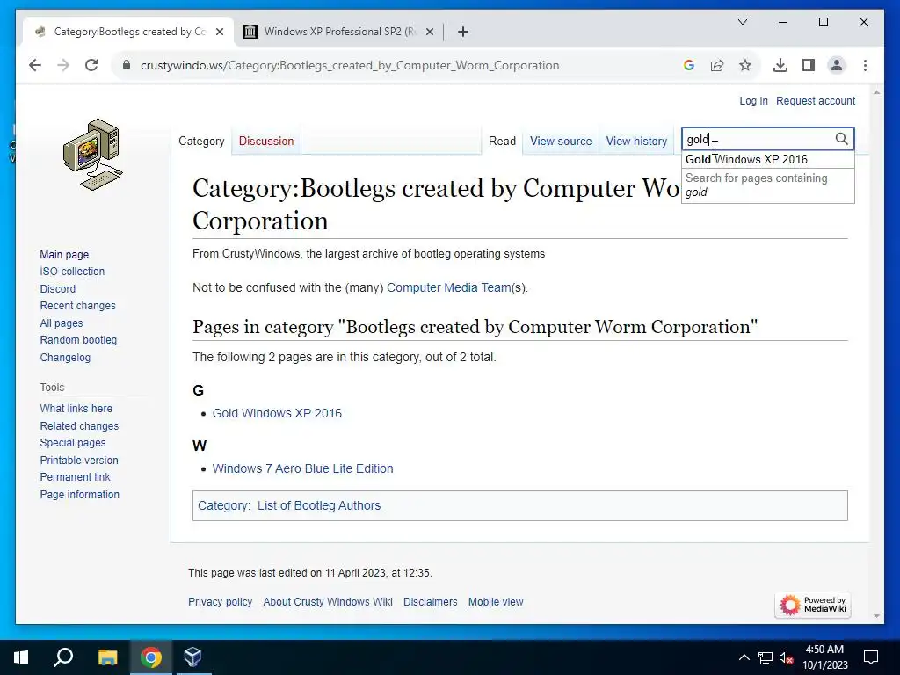Image resolution: width=900 pixels, height=675 pixels.
Task: Click What links here
Action: click(76, 409)
